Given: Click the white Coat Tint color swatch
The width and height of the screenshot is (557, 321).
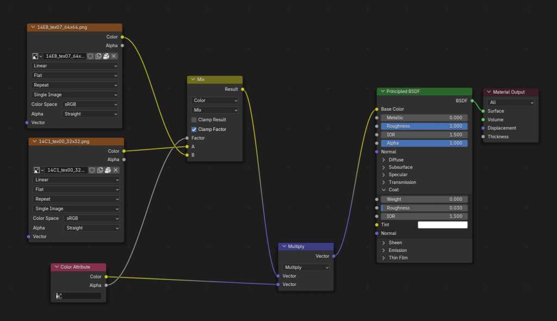Looking at the screenshot, I should (442, 225).
